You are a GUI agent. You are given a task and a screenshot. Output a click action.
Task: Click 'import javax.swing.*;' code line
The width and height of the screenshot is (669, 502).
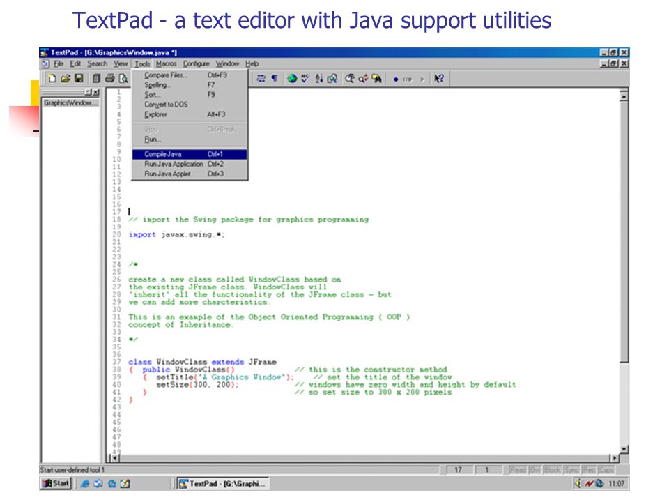(x=176, y=234)
